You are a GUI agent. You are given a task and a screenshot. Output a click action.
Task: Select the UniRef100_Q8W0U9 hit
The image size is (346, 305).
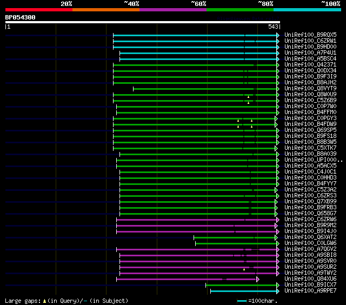pyautogui.click(x=310, y=95)
